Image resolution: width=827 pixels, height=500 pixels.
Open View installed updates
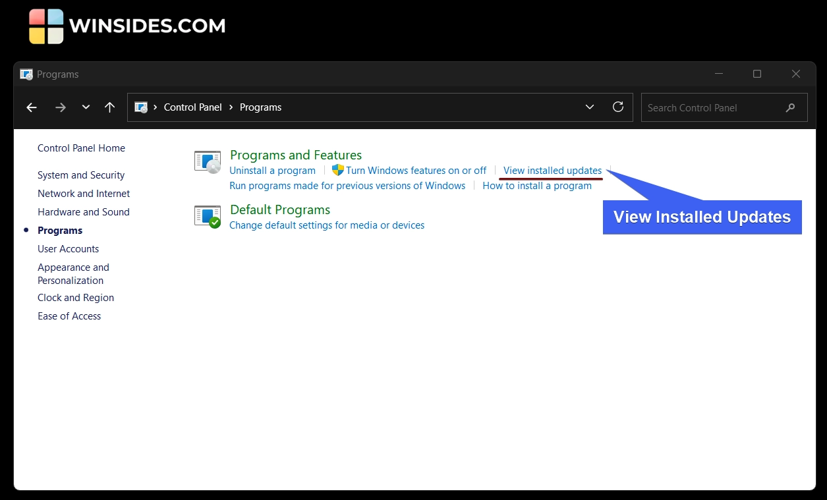click(551, 170)
